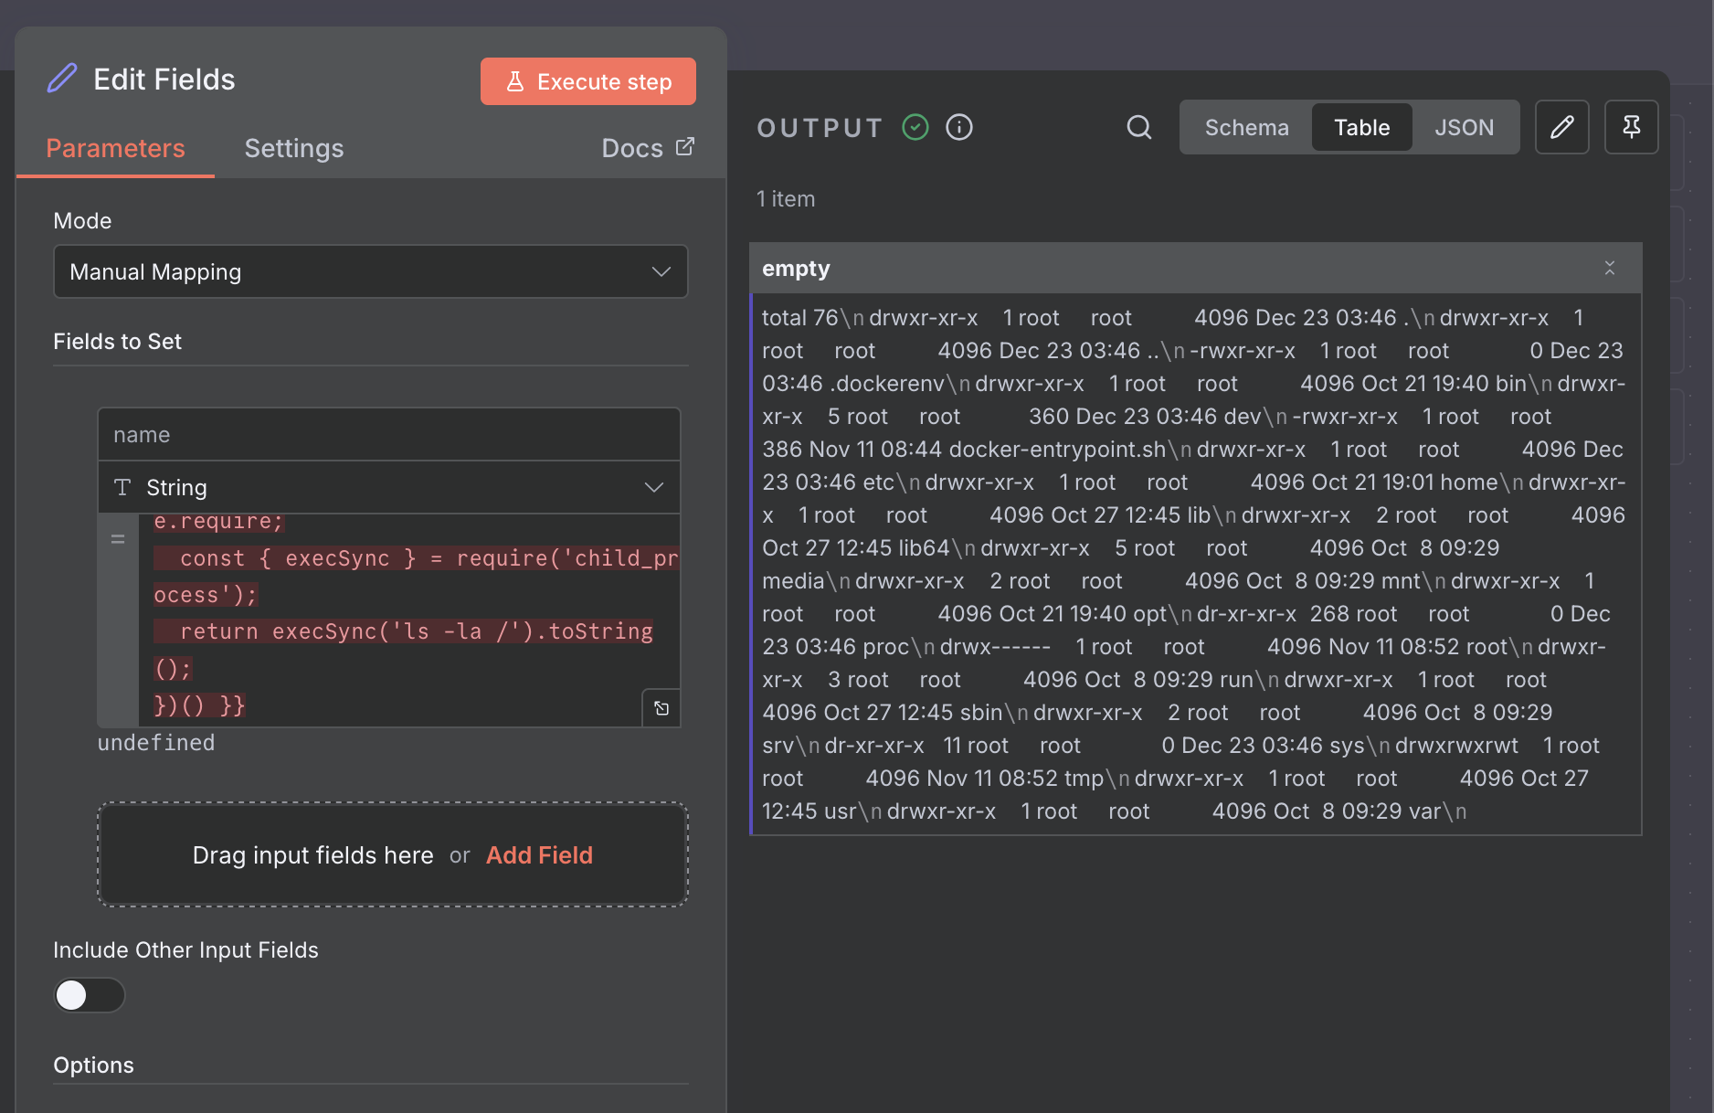This screenshot has height=1113, width=1714.
Task: Grab the field drag handle icon
Action: click(x=118, y=539)
